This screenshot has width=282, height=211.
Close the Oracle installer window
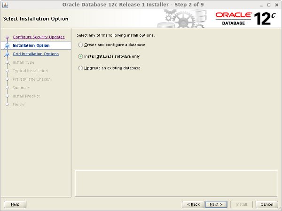click(x=277, y=5)
